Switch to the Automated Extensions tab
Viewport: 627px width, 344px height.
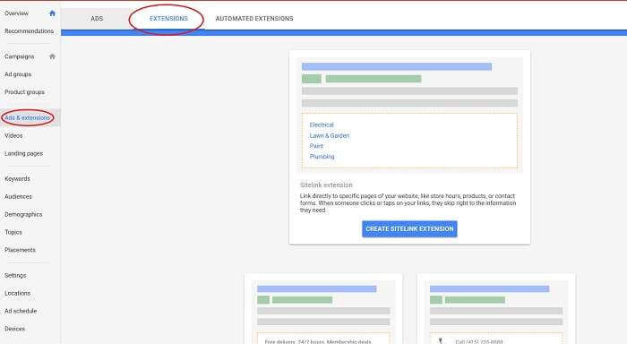[x=254, y=19]
